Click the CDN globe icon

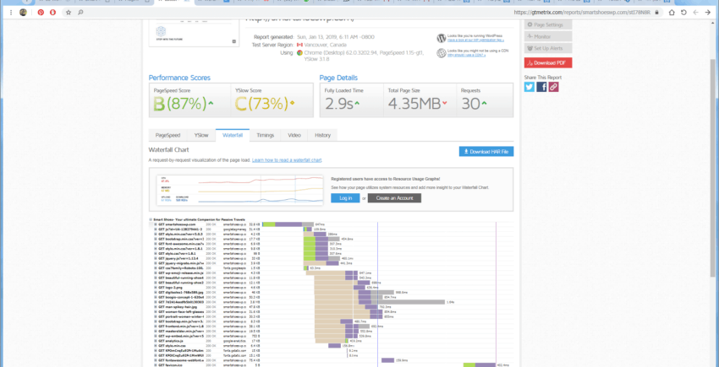coord(441,53)
